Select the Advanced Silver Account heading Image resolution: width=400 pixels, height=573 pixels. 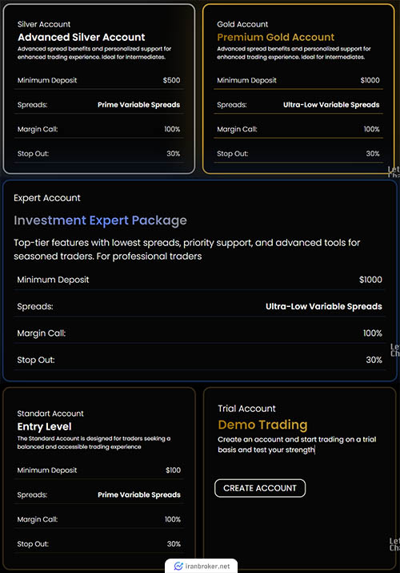click(82, 38)
